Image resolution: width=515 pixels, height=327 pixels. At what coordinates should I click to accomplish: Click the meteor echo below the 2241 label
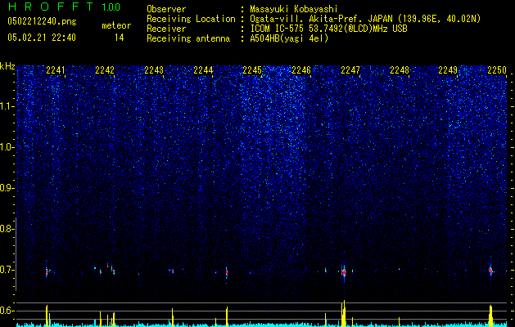click(x=47, y=271)
